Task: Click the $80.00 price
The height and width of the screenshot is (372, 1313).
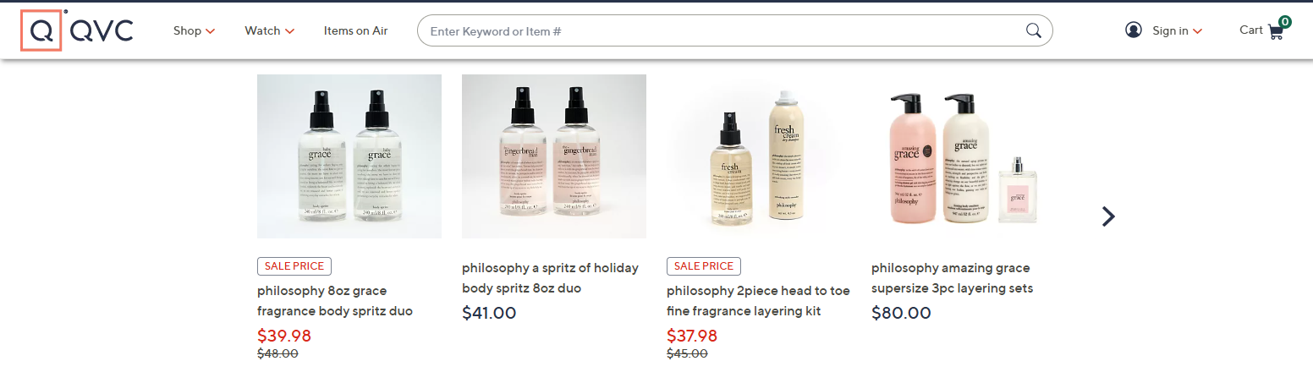Action: click(x=901, y=313)
